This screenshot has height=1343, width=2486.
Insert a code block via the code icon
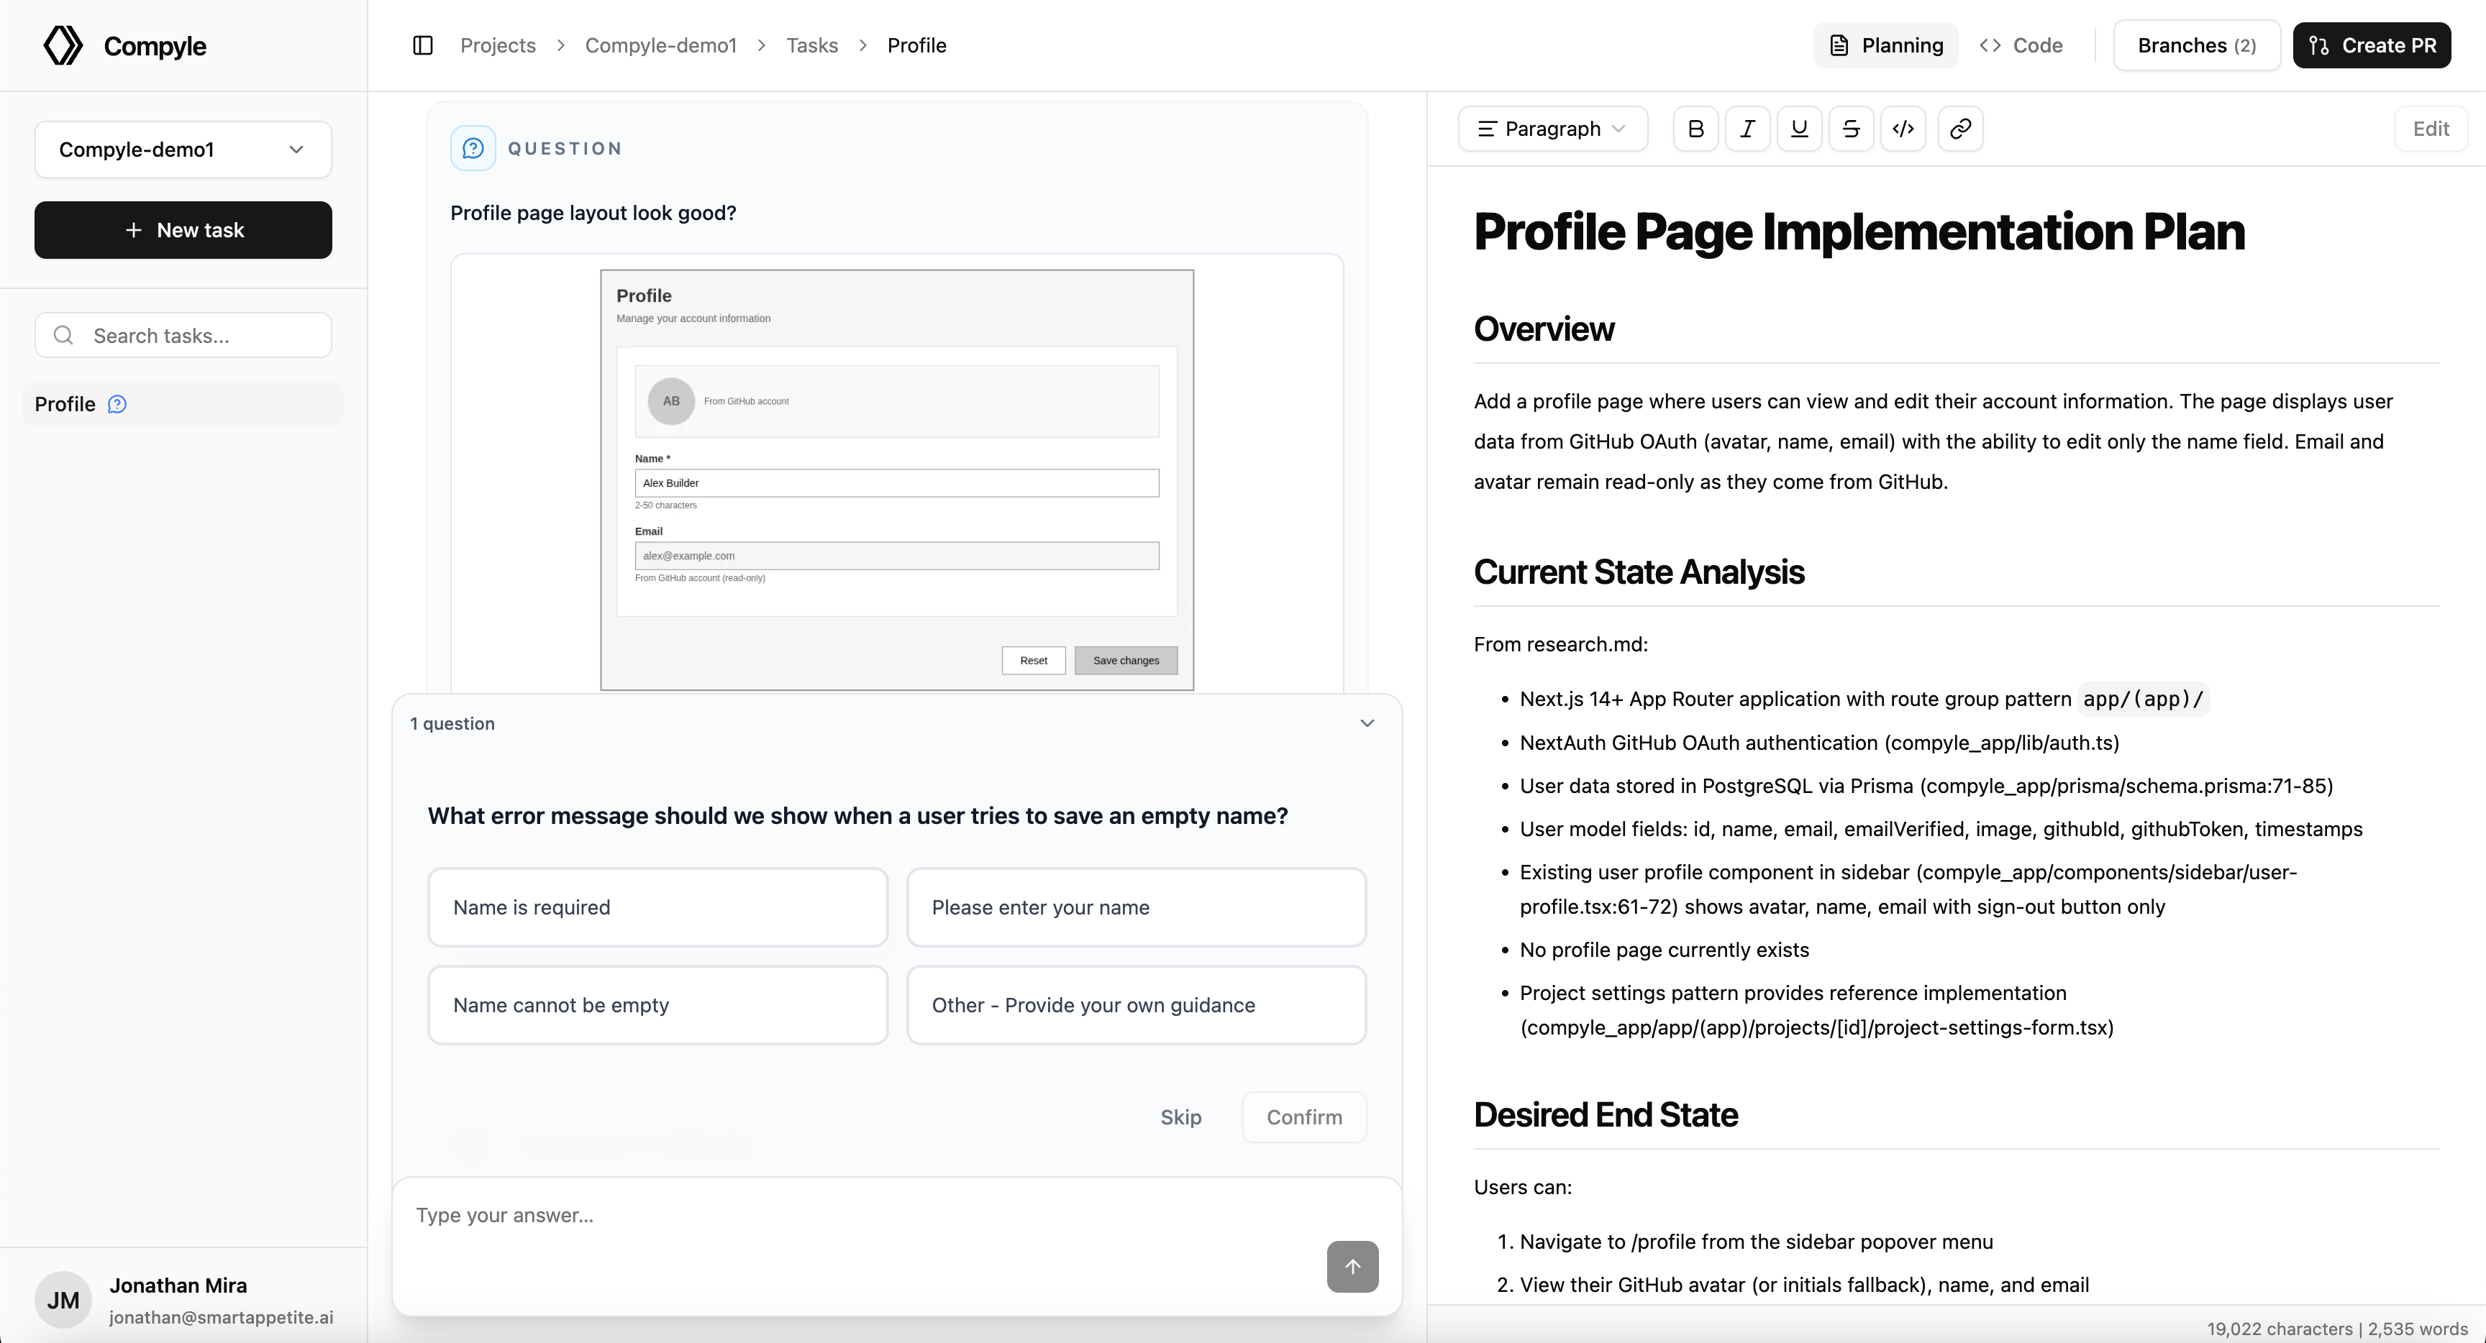[1902, 128]
